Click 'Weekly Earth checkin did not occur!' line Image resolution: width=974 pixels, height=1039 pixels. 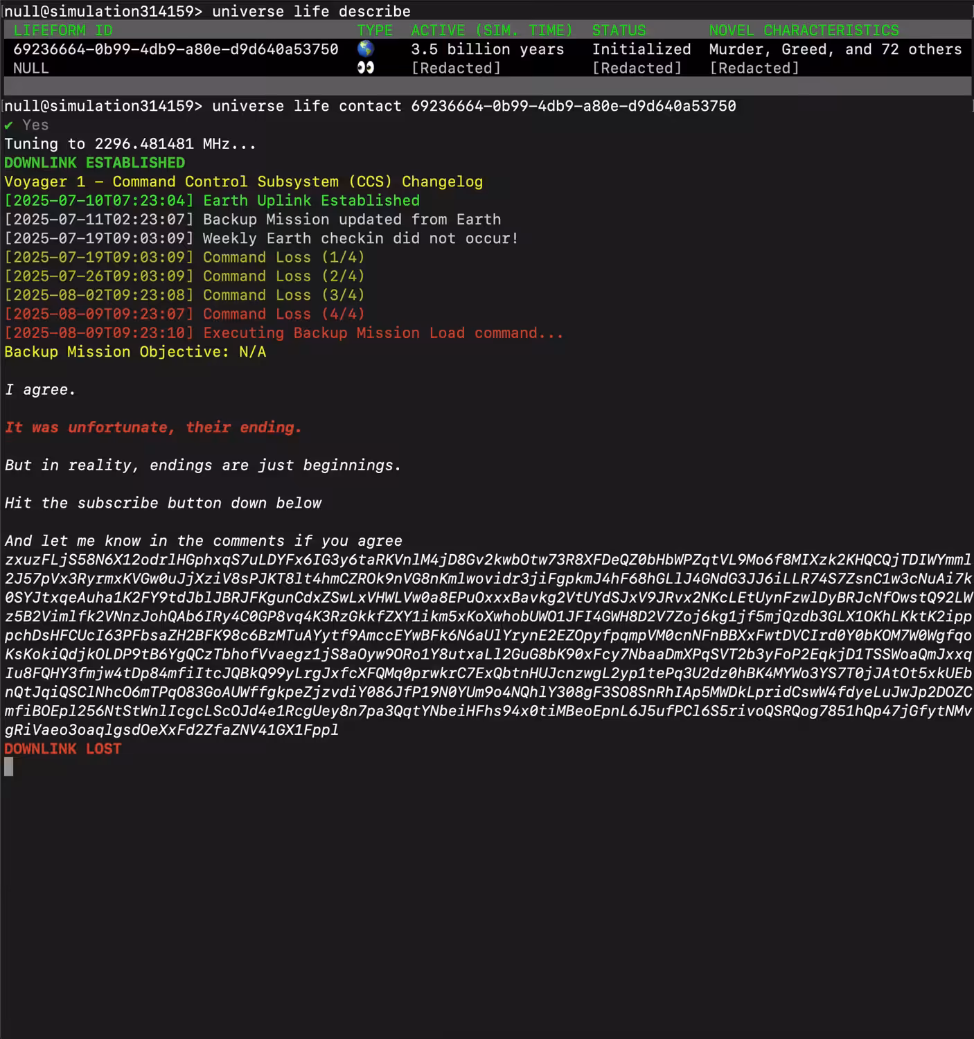coord(262,238)
